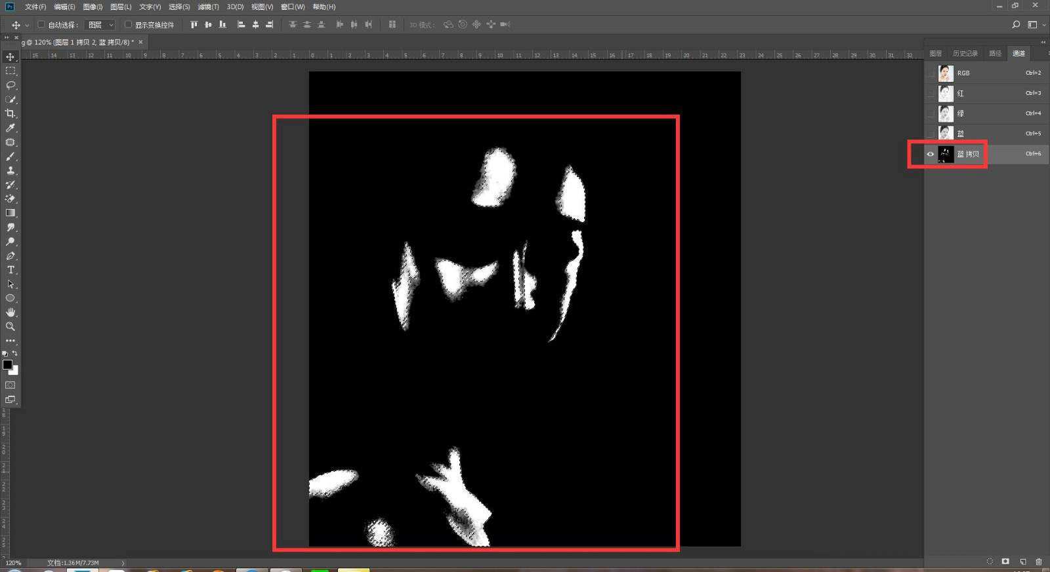Expand the Move tool preset picker arrow
Screen dimensions: 1050x572
(x=27, y=25)
